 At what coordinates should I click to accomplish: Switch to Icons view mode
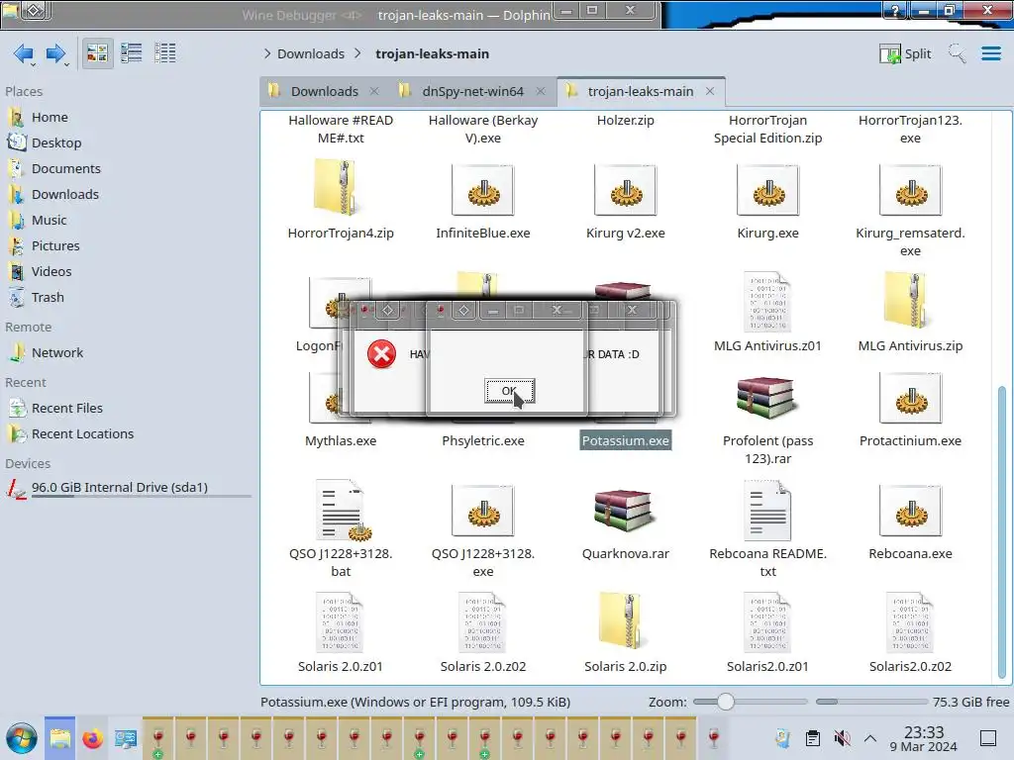97,53
